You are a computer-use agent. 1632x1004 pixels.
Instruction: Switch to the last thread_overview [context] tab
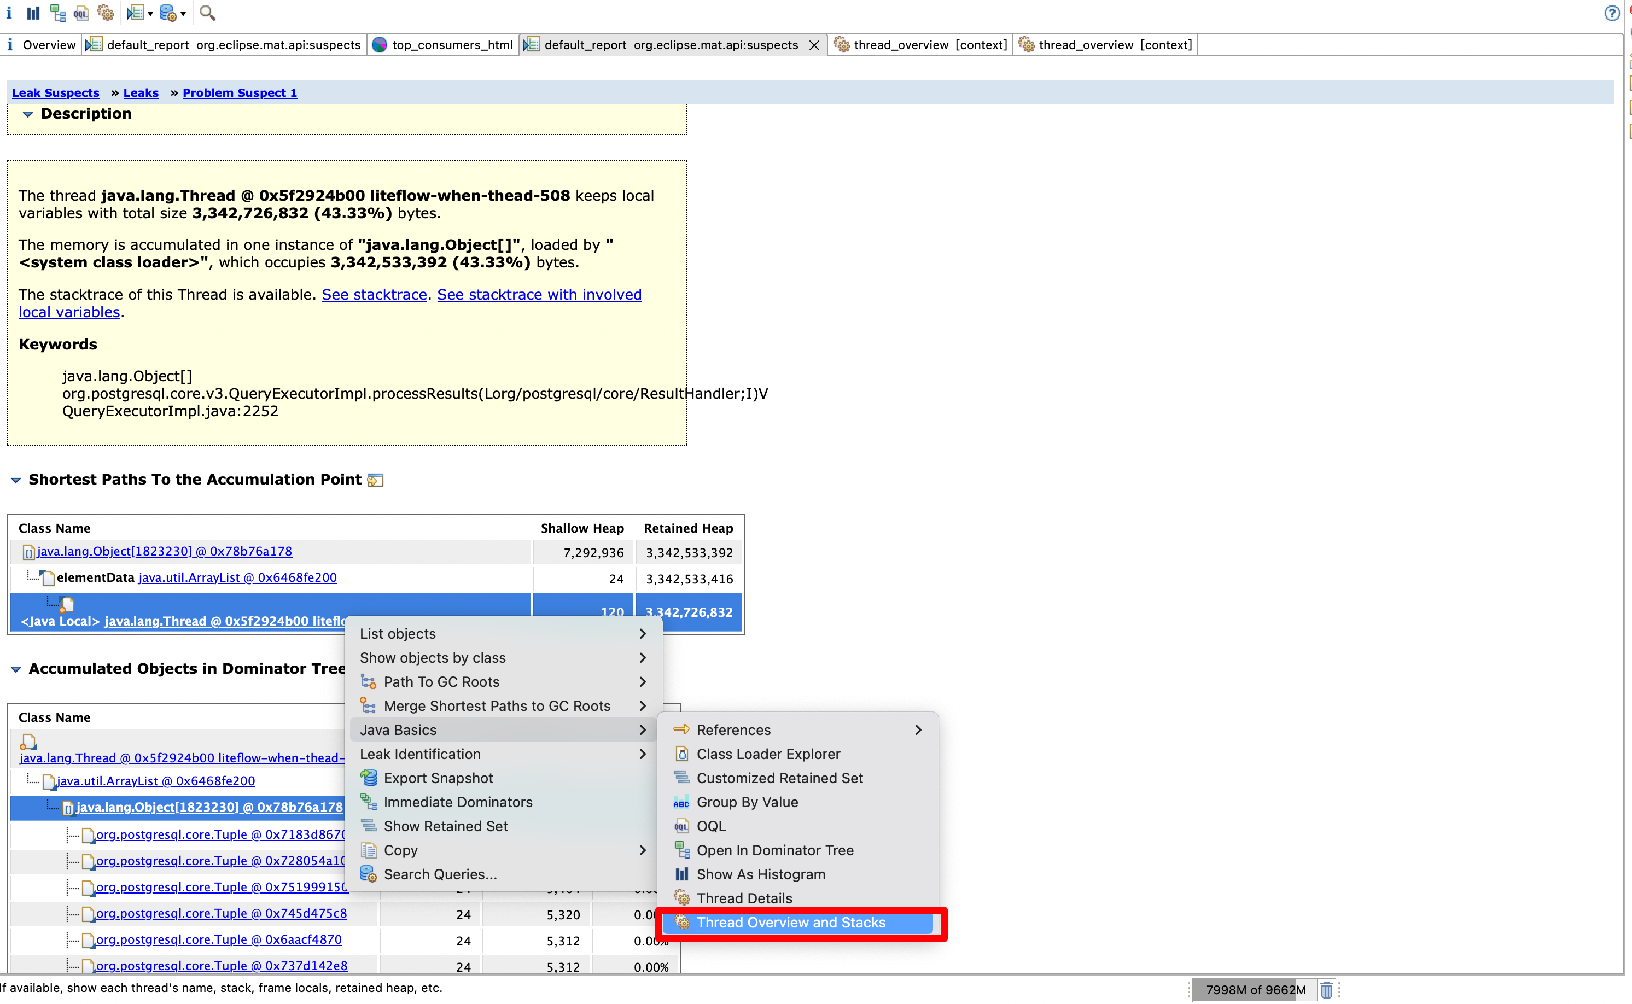tap(1105, 44)
